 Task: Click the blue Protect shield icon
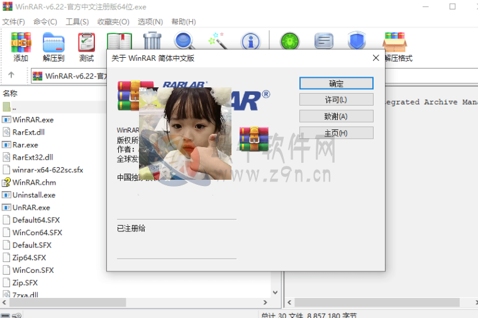click(x=357, y=40)
